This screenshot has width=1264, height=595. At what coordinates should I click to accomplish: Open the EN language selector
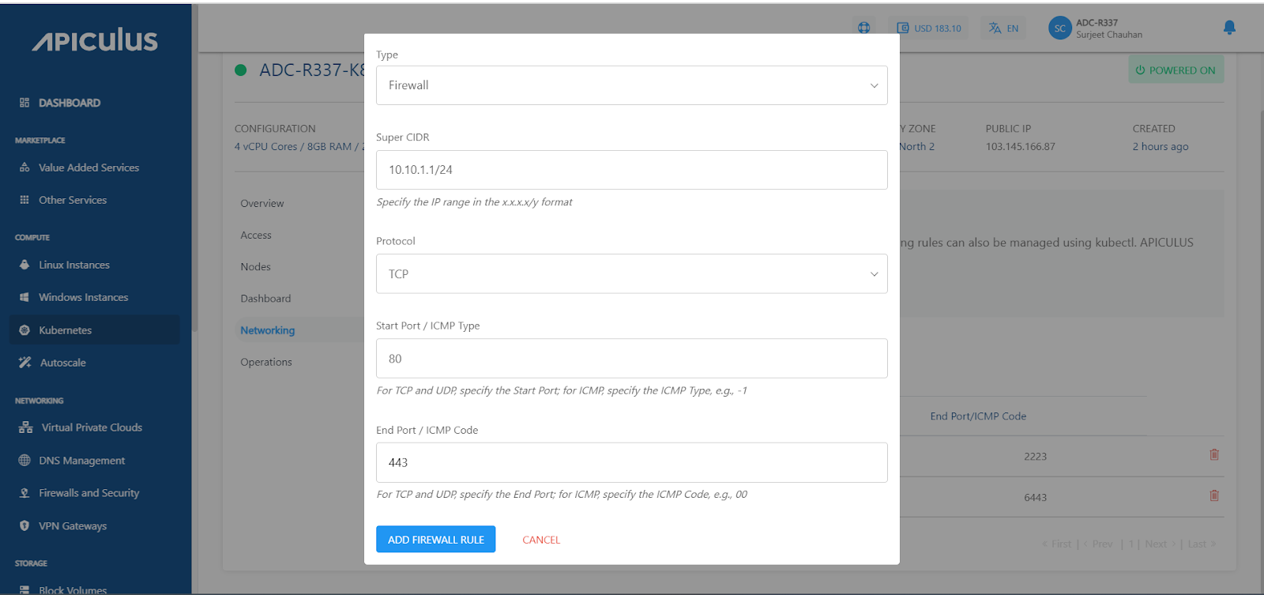click(x=1004, y=28)
